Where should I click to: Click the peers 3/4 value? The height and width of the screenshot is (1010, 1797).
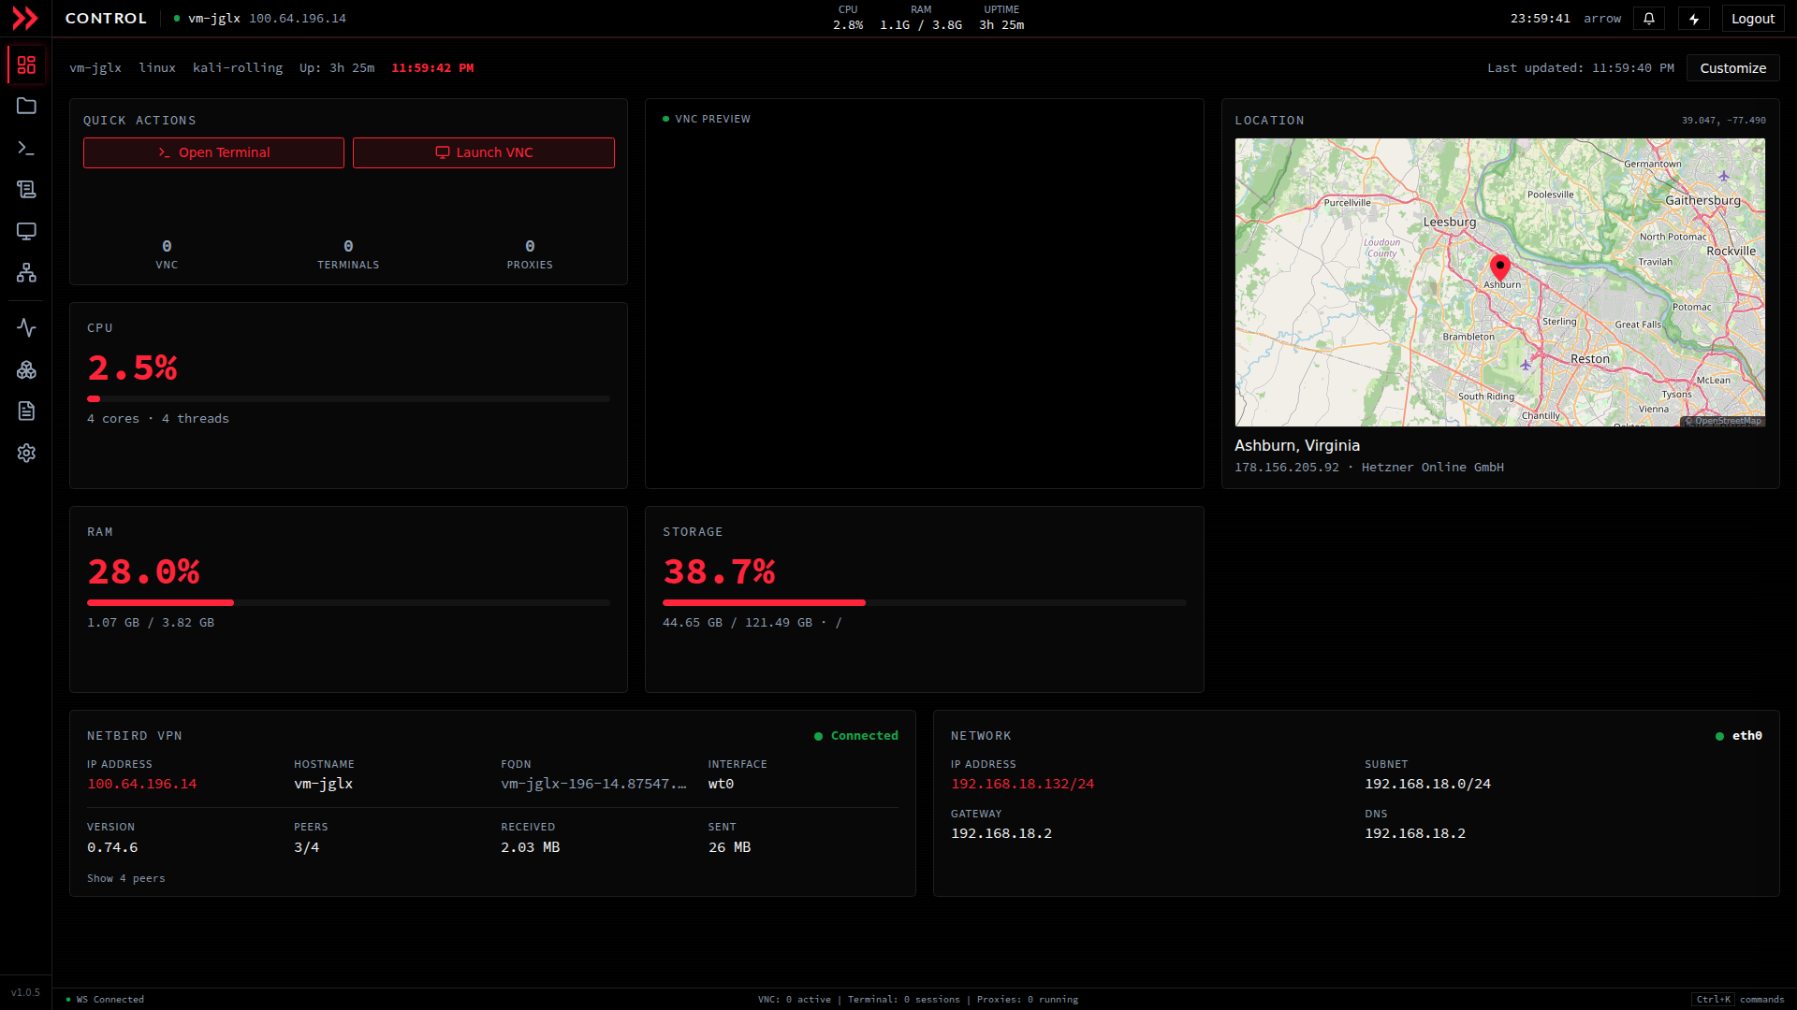click(x=306, y=847)
